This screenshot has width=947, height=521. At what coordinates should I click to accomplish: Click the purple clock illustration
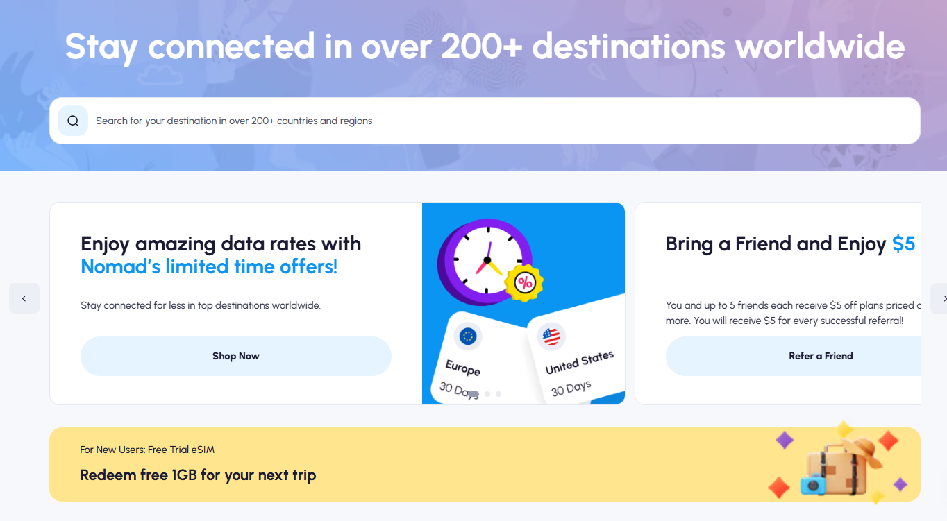484,262
